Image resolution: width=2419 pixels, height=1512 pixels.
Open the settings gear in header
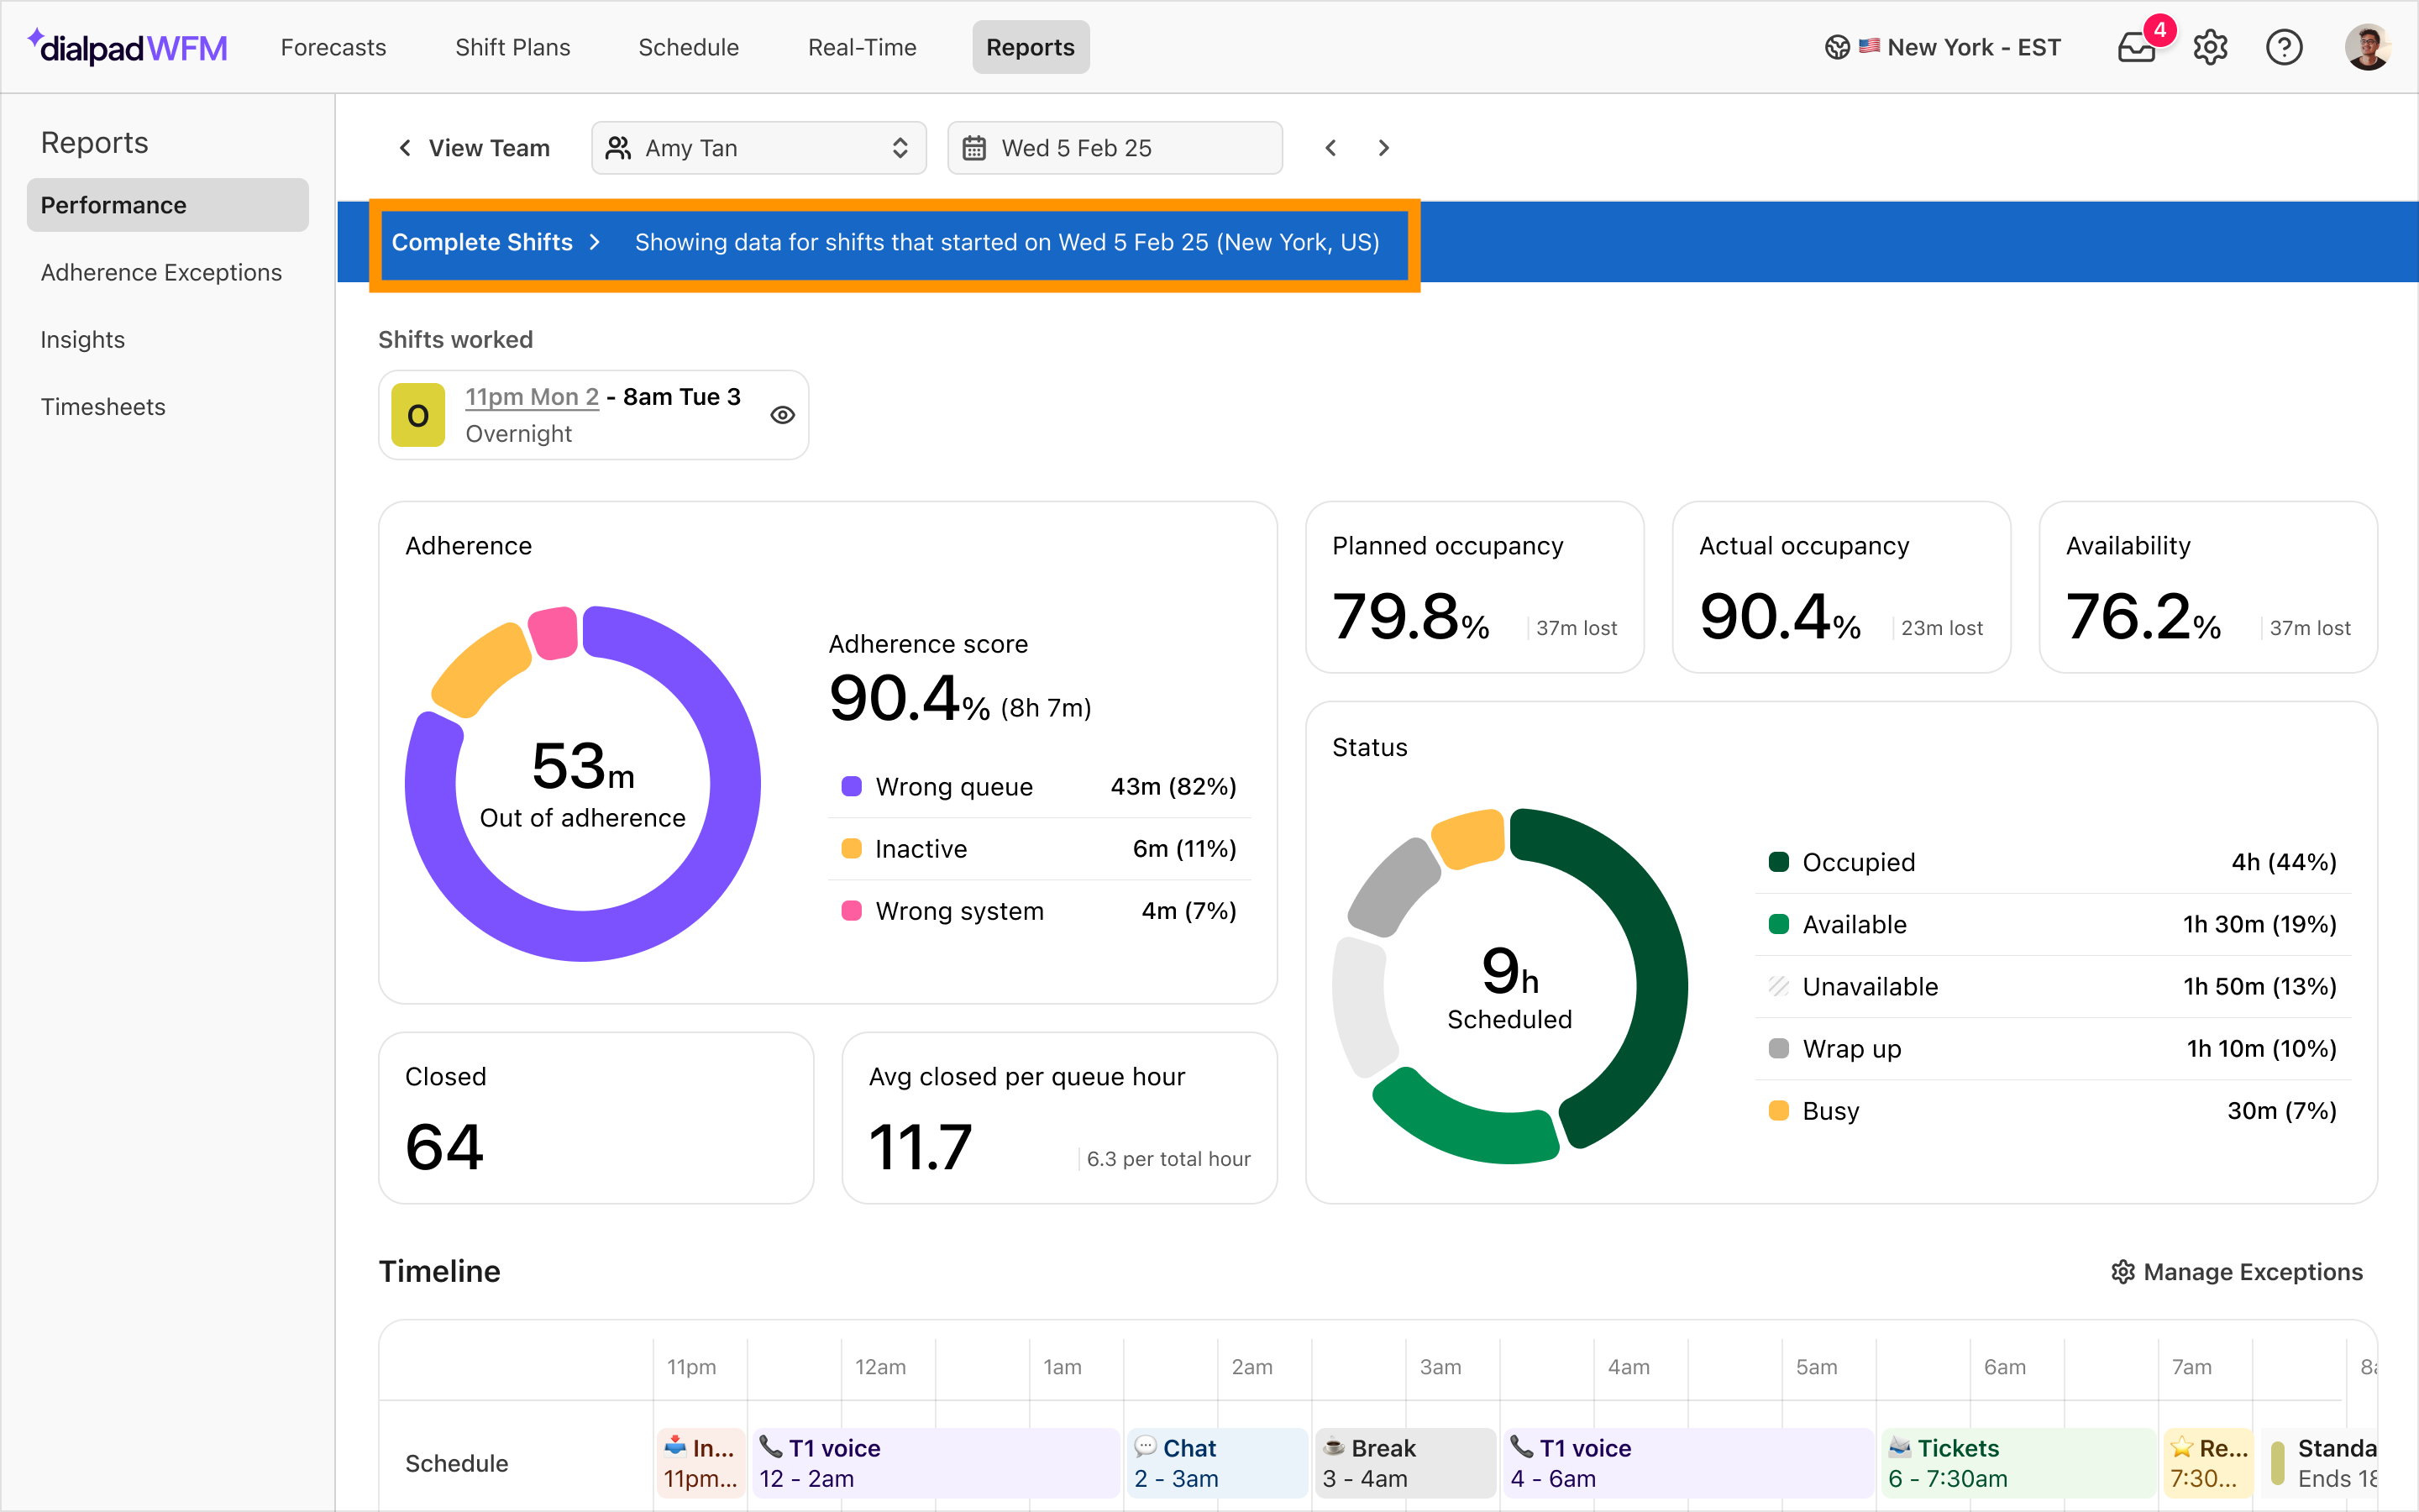[2210, 48]
